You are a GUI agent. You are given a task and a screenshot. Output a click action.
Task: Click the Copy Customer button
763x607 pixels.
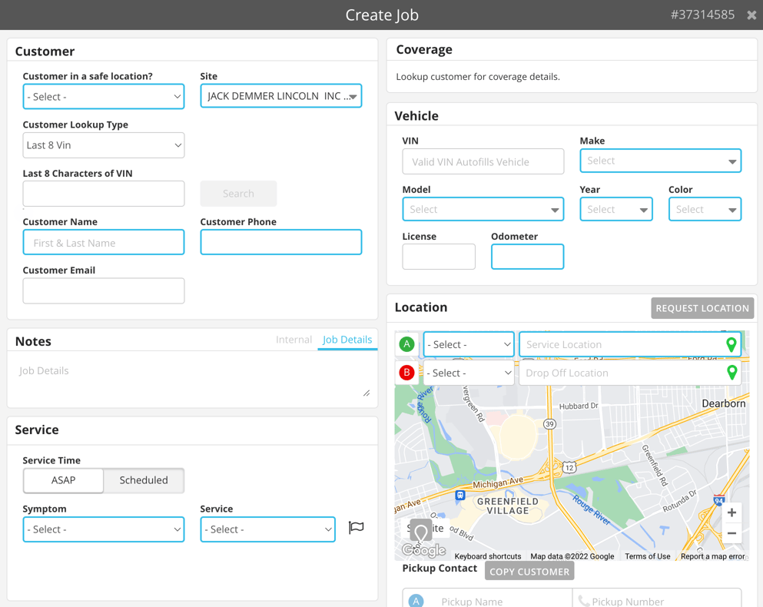point(529,572)
